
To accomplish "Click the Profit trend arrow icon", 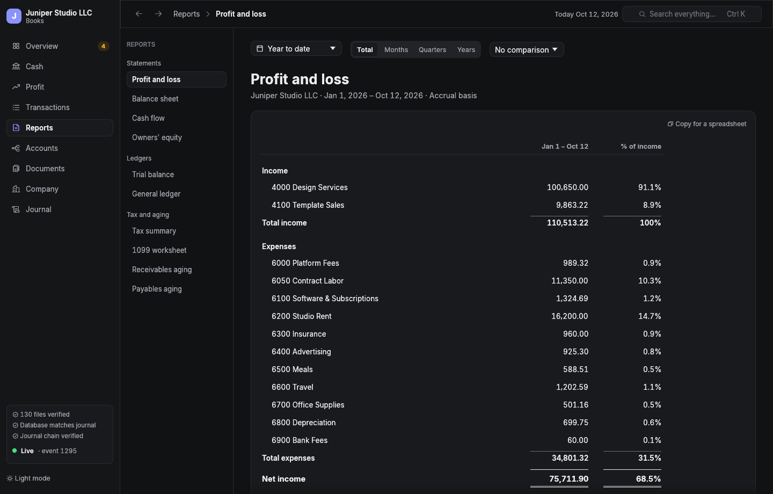I will click(16, 87).
